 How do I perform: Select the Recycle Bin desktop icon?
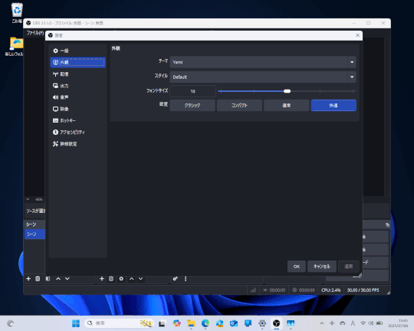pos(17,12)
